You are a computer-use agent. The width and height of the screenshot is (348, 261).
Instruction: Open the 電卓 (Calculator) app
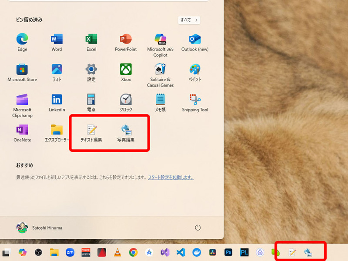(x=90, y=99)
